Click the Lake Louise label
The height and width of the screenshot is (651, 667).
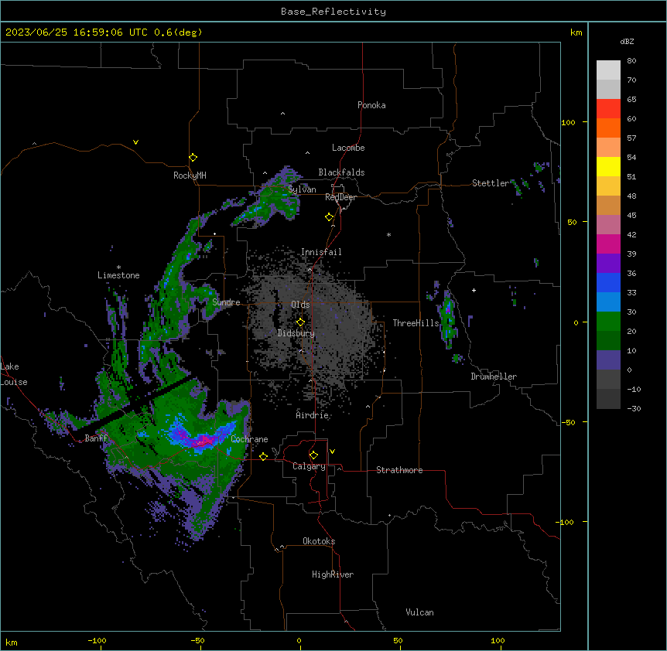(x=14, y=374)
